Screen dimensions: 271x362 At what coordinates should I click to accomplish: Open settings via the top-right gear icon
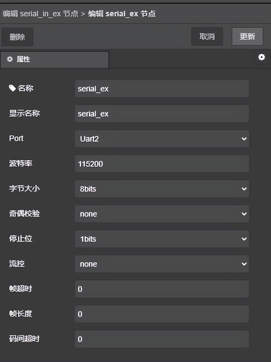261,57
